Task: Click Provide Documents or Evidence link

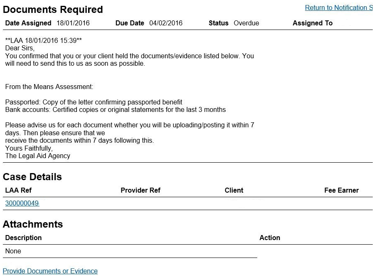Action: click(x=50, y=271)
